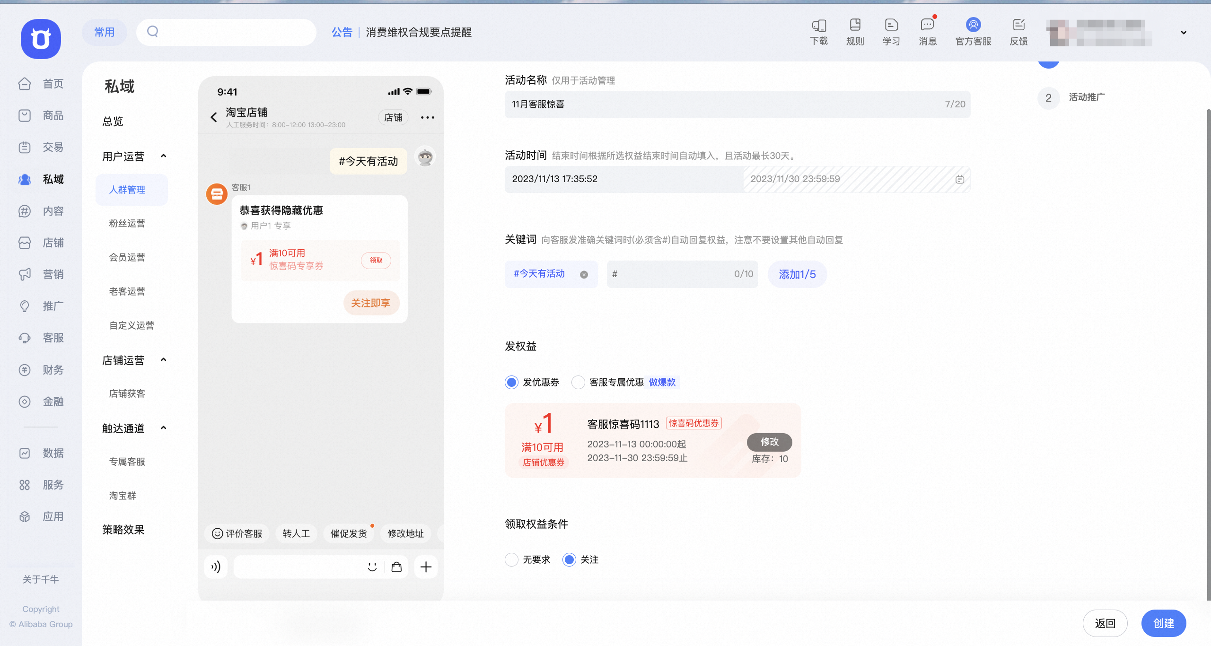Click the 活动名称 input field
1211x646 pixels.
pos(737,104)
